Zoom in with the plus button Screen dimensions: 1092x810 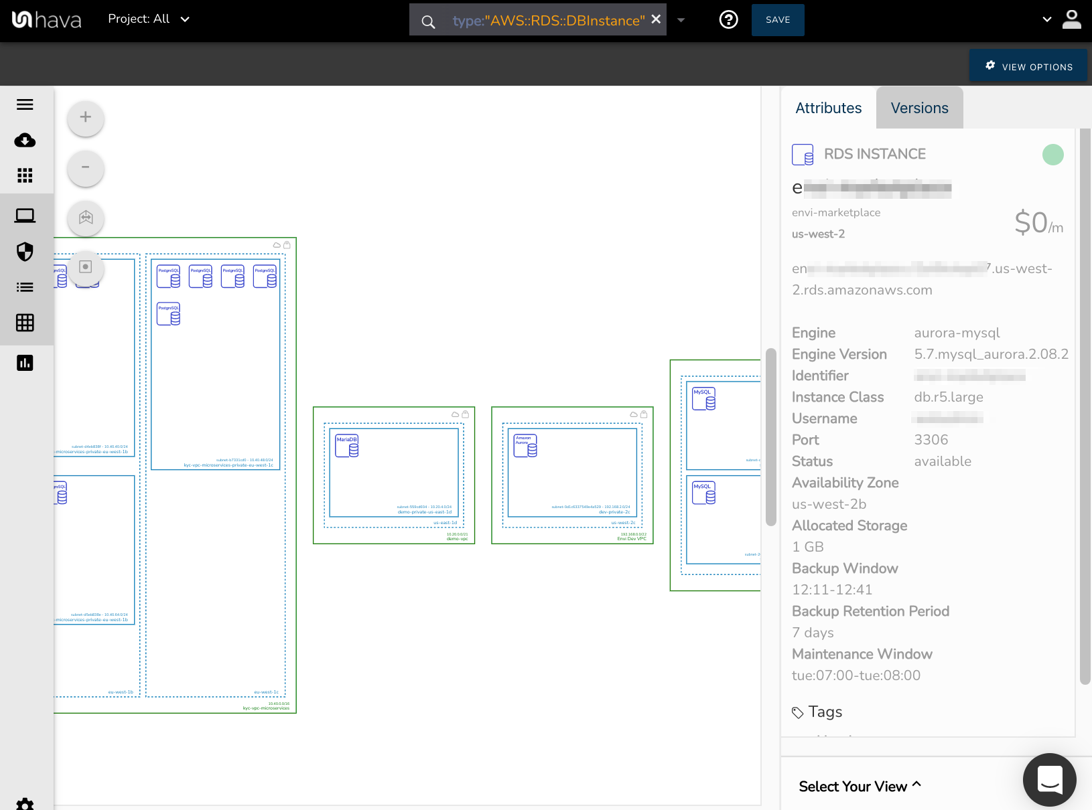(x=86, y=118)
